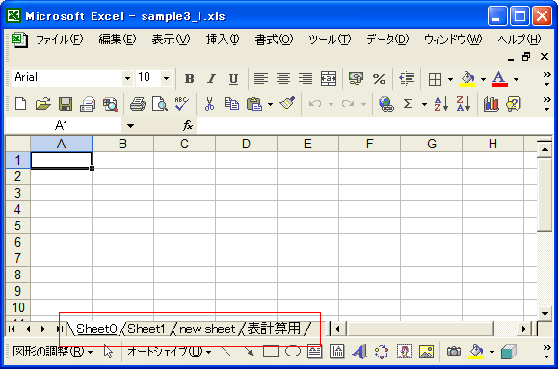Toggle Italic formatting button
This screenshot has height=369, width=558.
pos(211,79)
